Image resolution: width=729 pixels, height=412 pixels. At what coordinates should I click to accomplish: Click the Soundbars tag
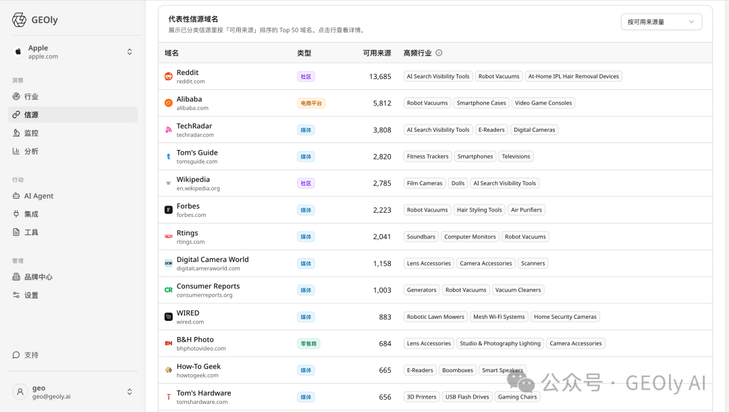click(x=421, y=236)
